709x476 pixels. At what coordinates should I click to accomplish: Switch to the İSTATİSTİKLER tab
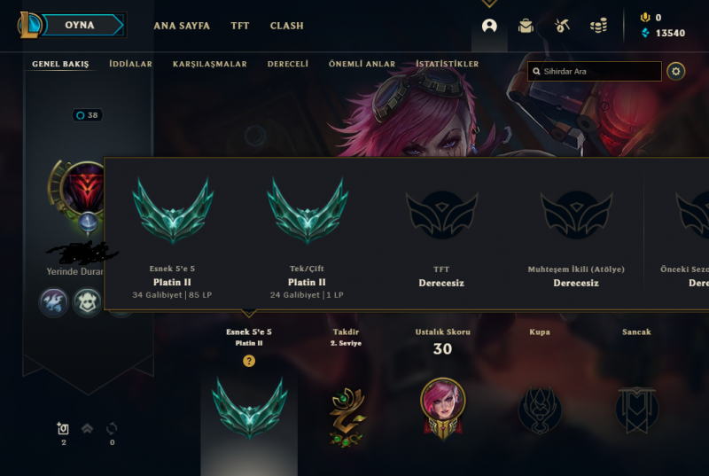[448, 64]
